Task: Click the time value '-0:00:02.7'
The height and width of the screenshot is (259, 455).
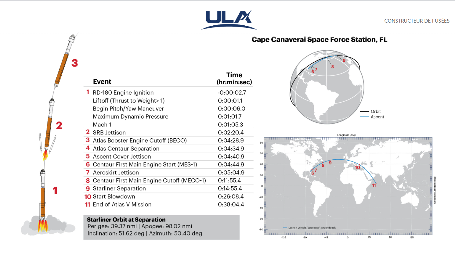Action: [x=232, y=93]
